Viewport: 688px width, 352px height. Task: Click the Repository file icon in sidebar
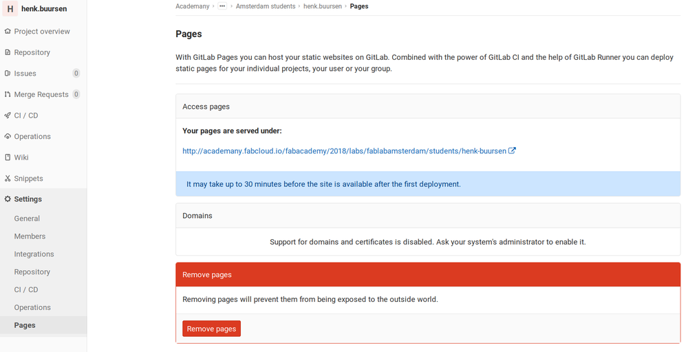(x=8, y=53)
